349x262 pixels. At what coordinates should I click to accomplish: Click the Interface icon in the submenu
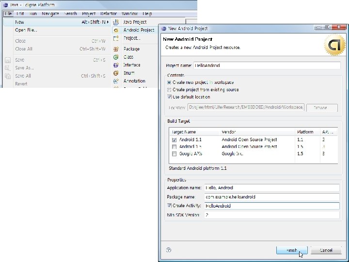116,65
